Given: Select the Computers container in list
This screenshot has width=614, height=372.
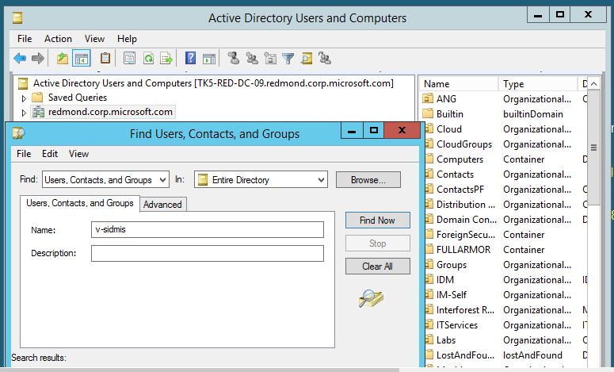Looking at the screenshot, I should [x=460, y=159].
